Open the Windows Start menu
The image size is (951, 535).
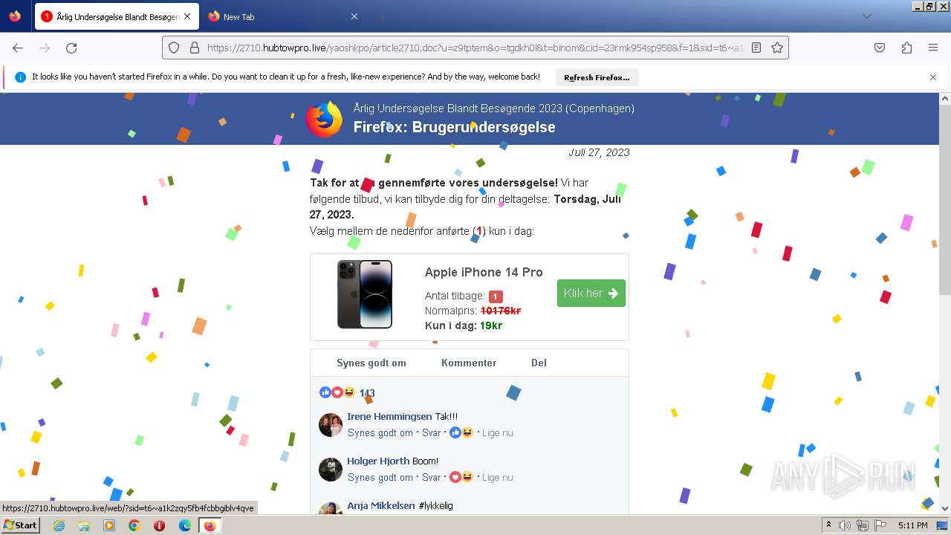pos(20,525)
